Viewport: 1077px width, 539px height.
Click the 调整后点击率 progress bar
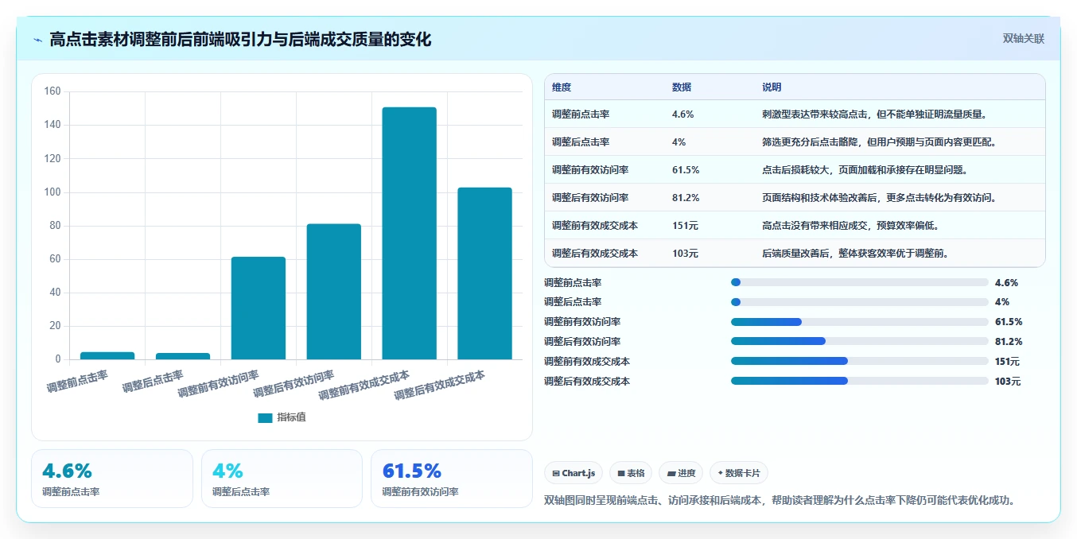860,302
